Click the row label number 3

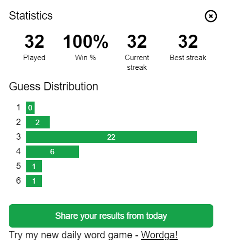pyautogui.click(x=19, y=137)
